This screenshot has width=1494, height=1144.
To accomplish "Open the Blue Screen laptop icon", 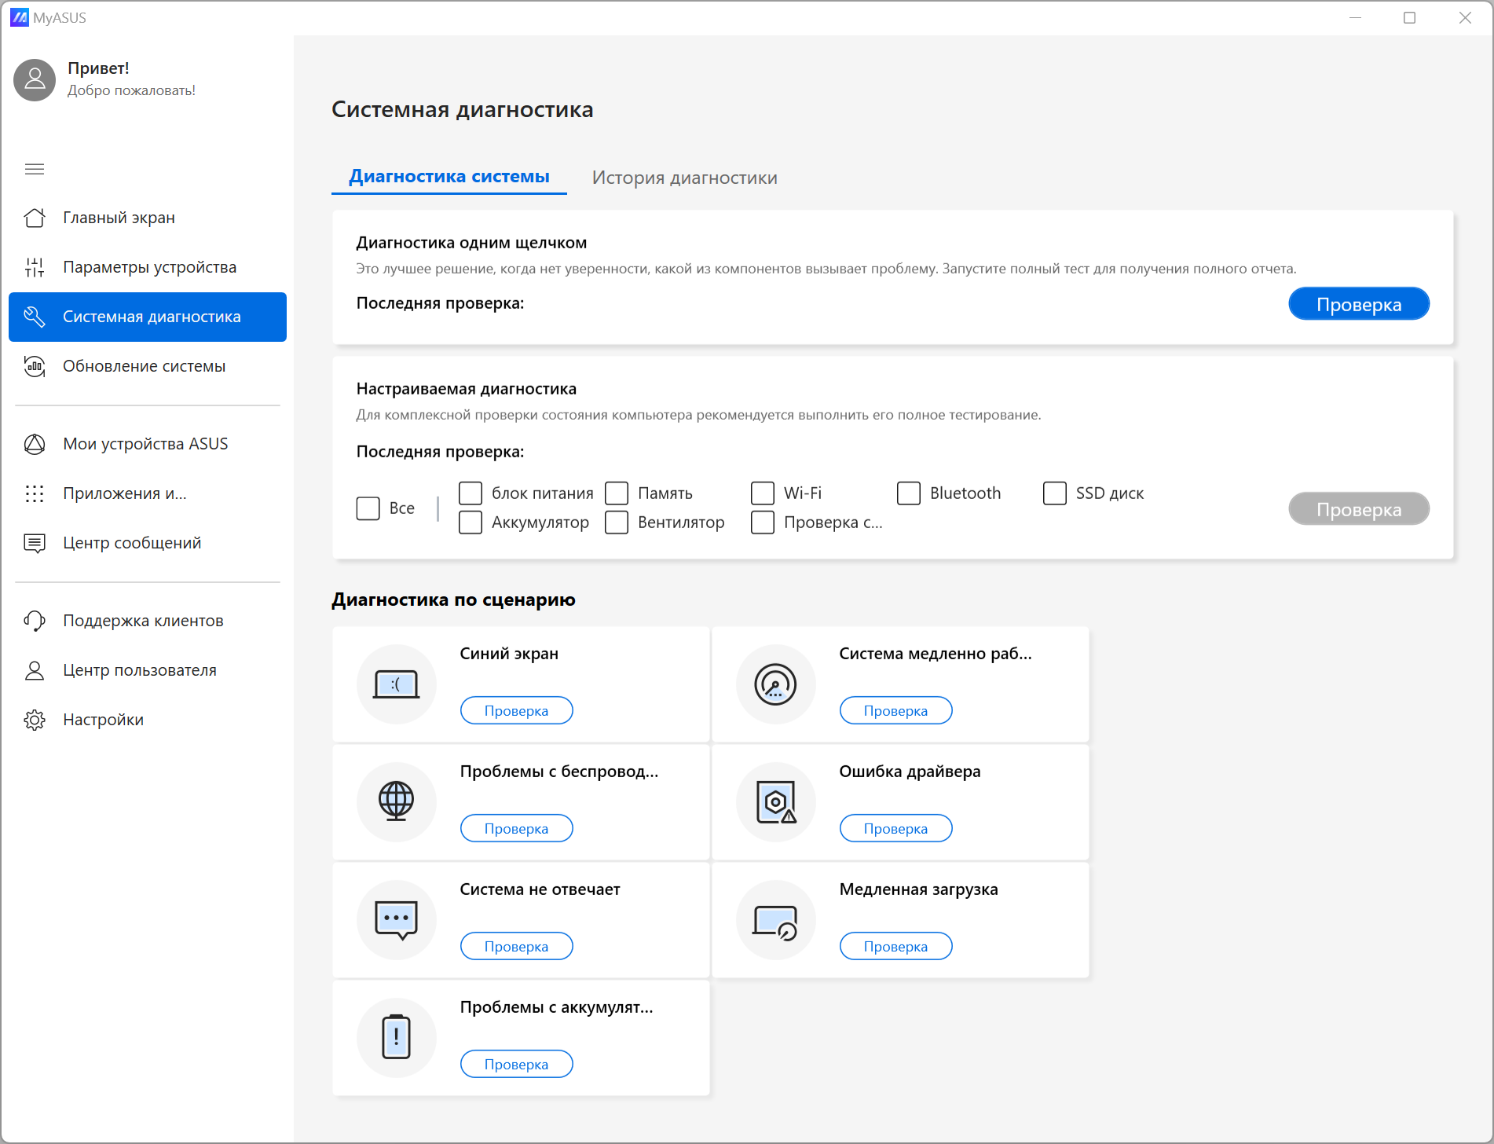I will point(396,684).
